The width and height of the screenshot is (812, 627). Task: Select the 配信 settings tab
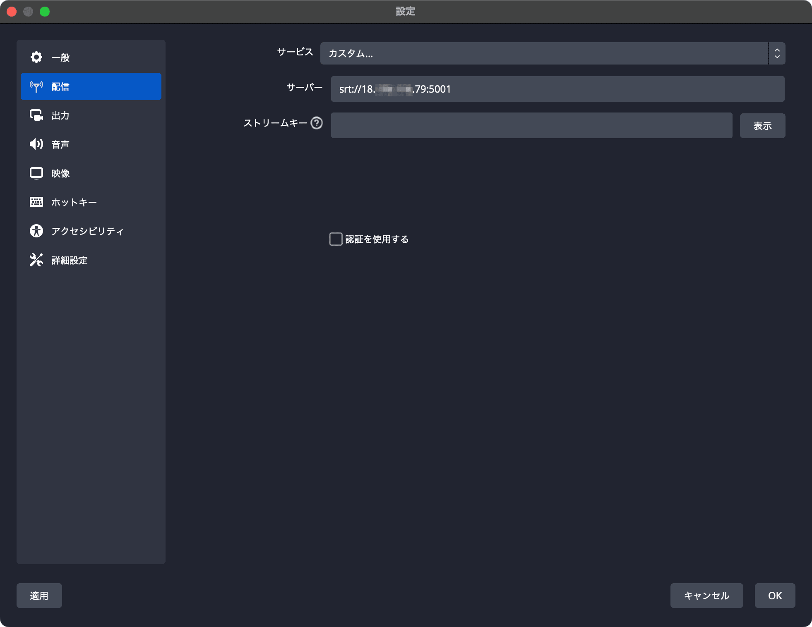(x=91, y=86)
